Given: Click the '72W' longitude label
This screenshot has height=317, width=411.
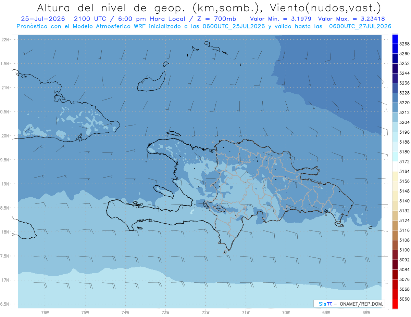Looking at the screenshot, I should pyautogui.click(x=206, y=312).
